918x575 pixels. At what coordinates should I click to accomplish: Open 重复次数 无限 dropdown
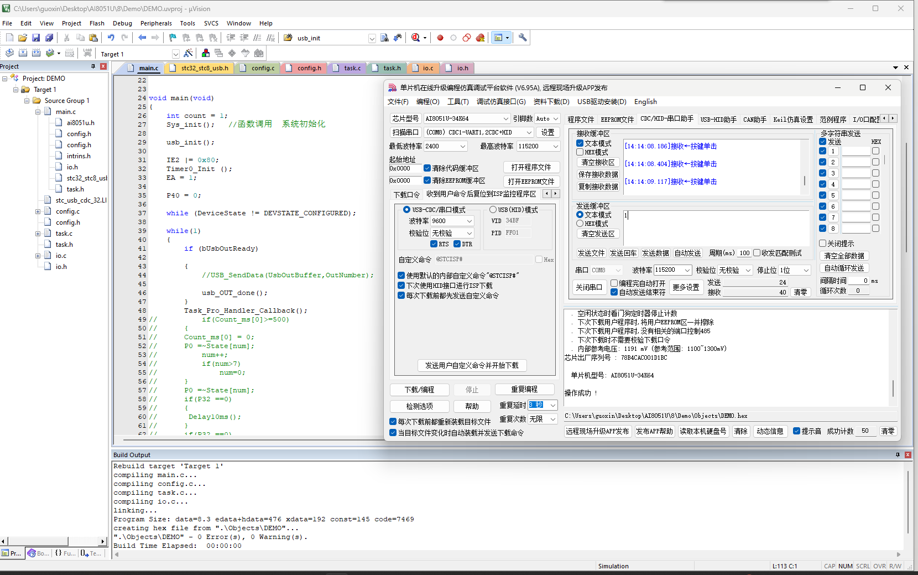(x=552, y=419)
